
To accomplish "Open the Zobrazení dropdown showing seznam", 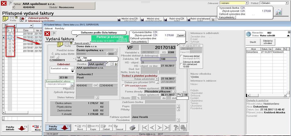I will [247, 3].
